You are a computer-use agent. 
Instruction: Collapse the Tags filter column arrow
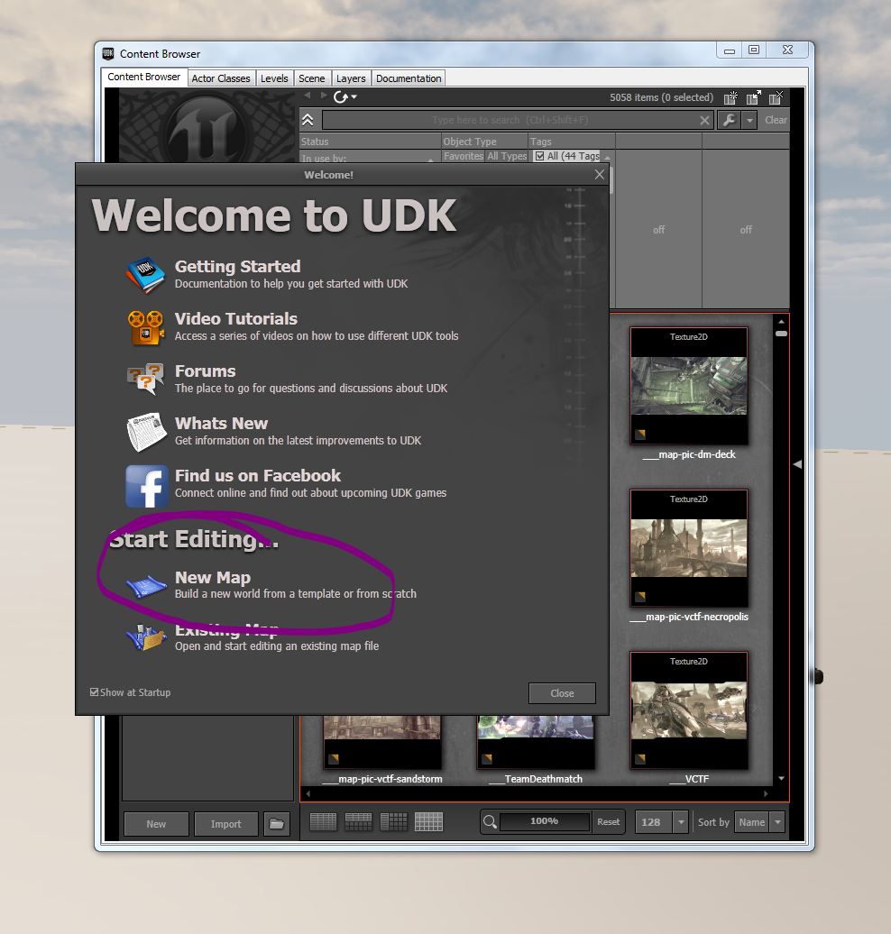pyautogui.click(x=607, y=157)
